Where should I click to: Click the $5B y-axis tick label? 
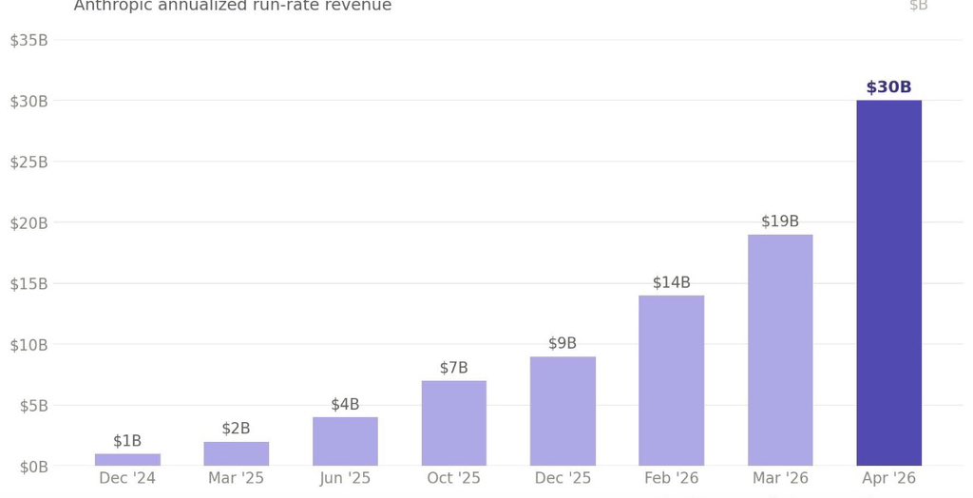(33, 406)
